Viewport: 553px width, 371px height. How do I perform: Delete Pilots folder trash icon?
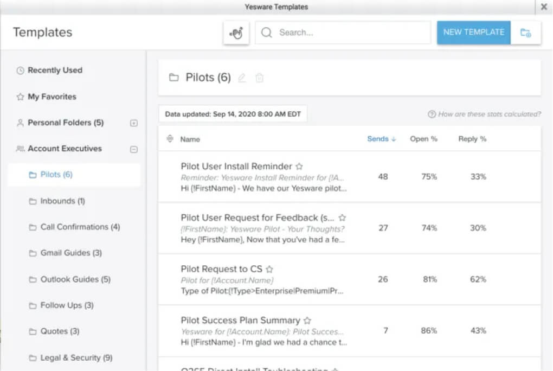coord(259,78)
